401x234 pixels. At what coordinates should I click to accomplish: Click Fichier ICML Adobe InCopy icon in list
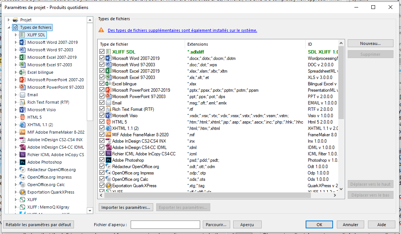point(109,154)
